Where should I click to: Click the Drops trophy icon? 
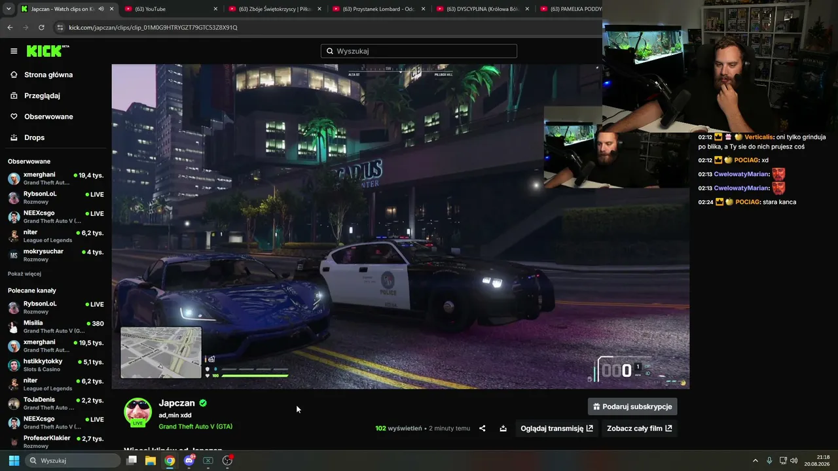(x=14, y=137)
